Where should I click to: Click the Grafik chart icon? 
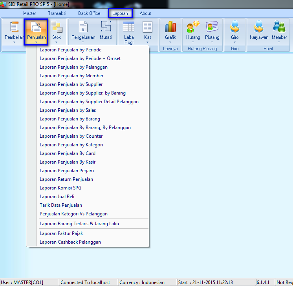coord(170,27)
